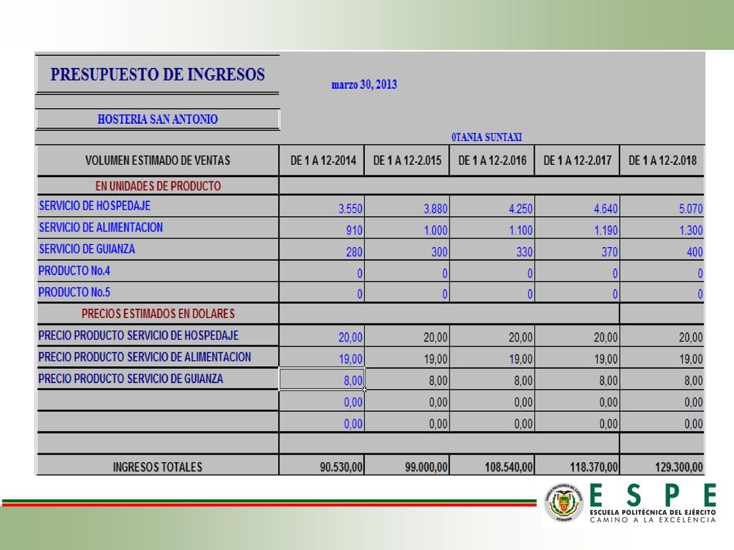The width and height of the screenshot is (734, 550).
Task: Select the PRODUCTO No.4 row label
Action: (74, 270)
